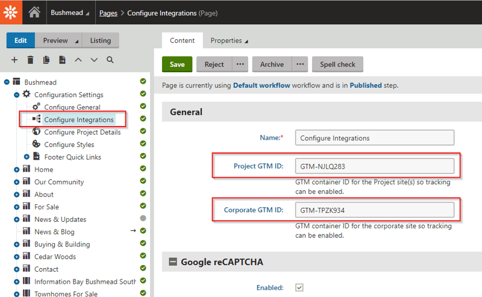Viewport: 482px width, 297px height.
Task: Click the redirect arrow icon beside News & Blog
Action: (133, 231)
